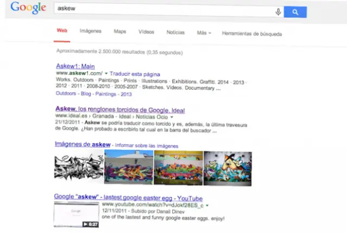Click inside the search box containing askew
The height and width of the screenshot is (233, 347).
click(x=163, y=11)
